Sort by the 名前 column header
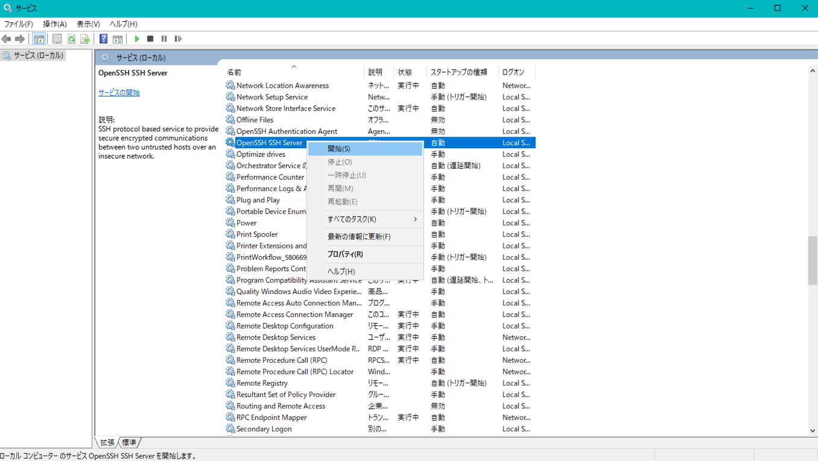Screen dimensions: 818x461 click(x=234, y=72)
